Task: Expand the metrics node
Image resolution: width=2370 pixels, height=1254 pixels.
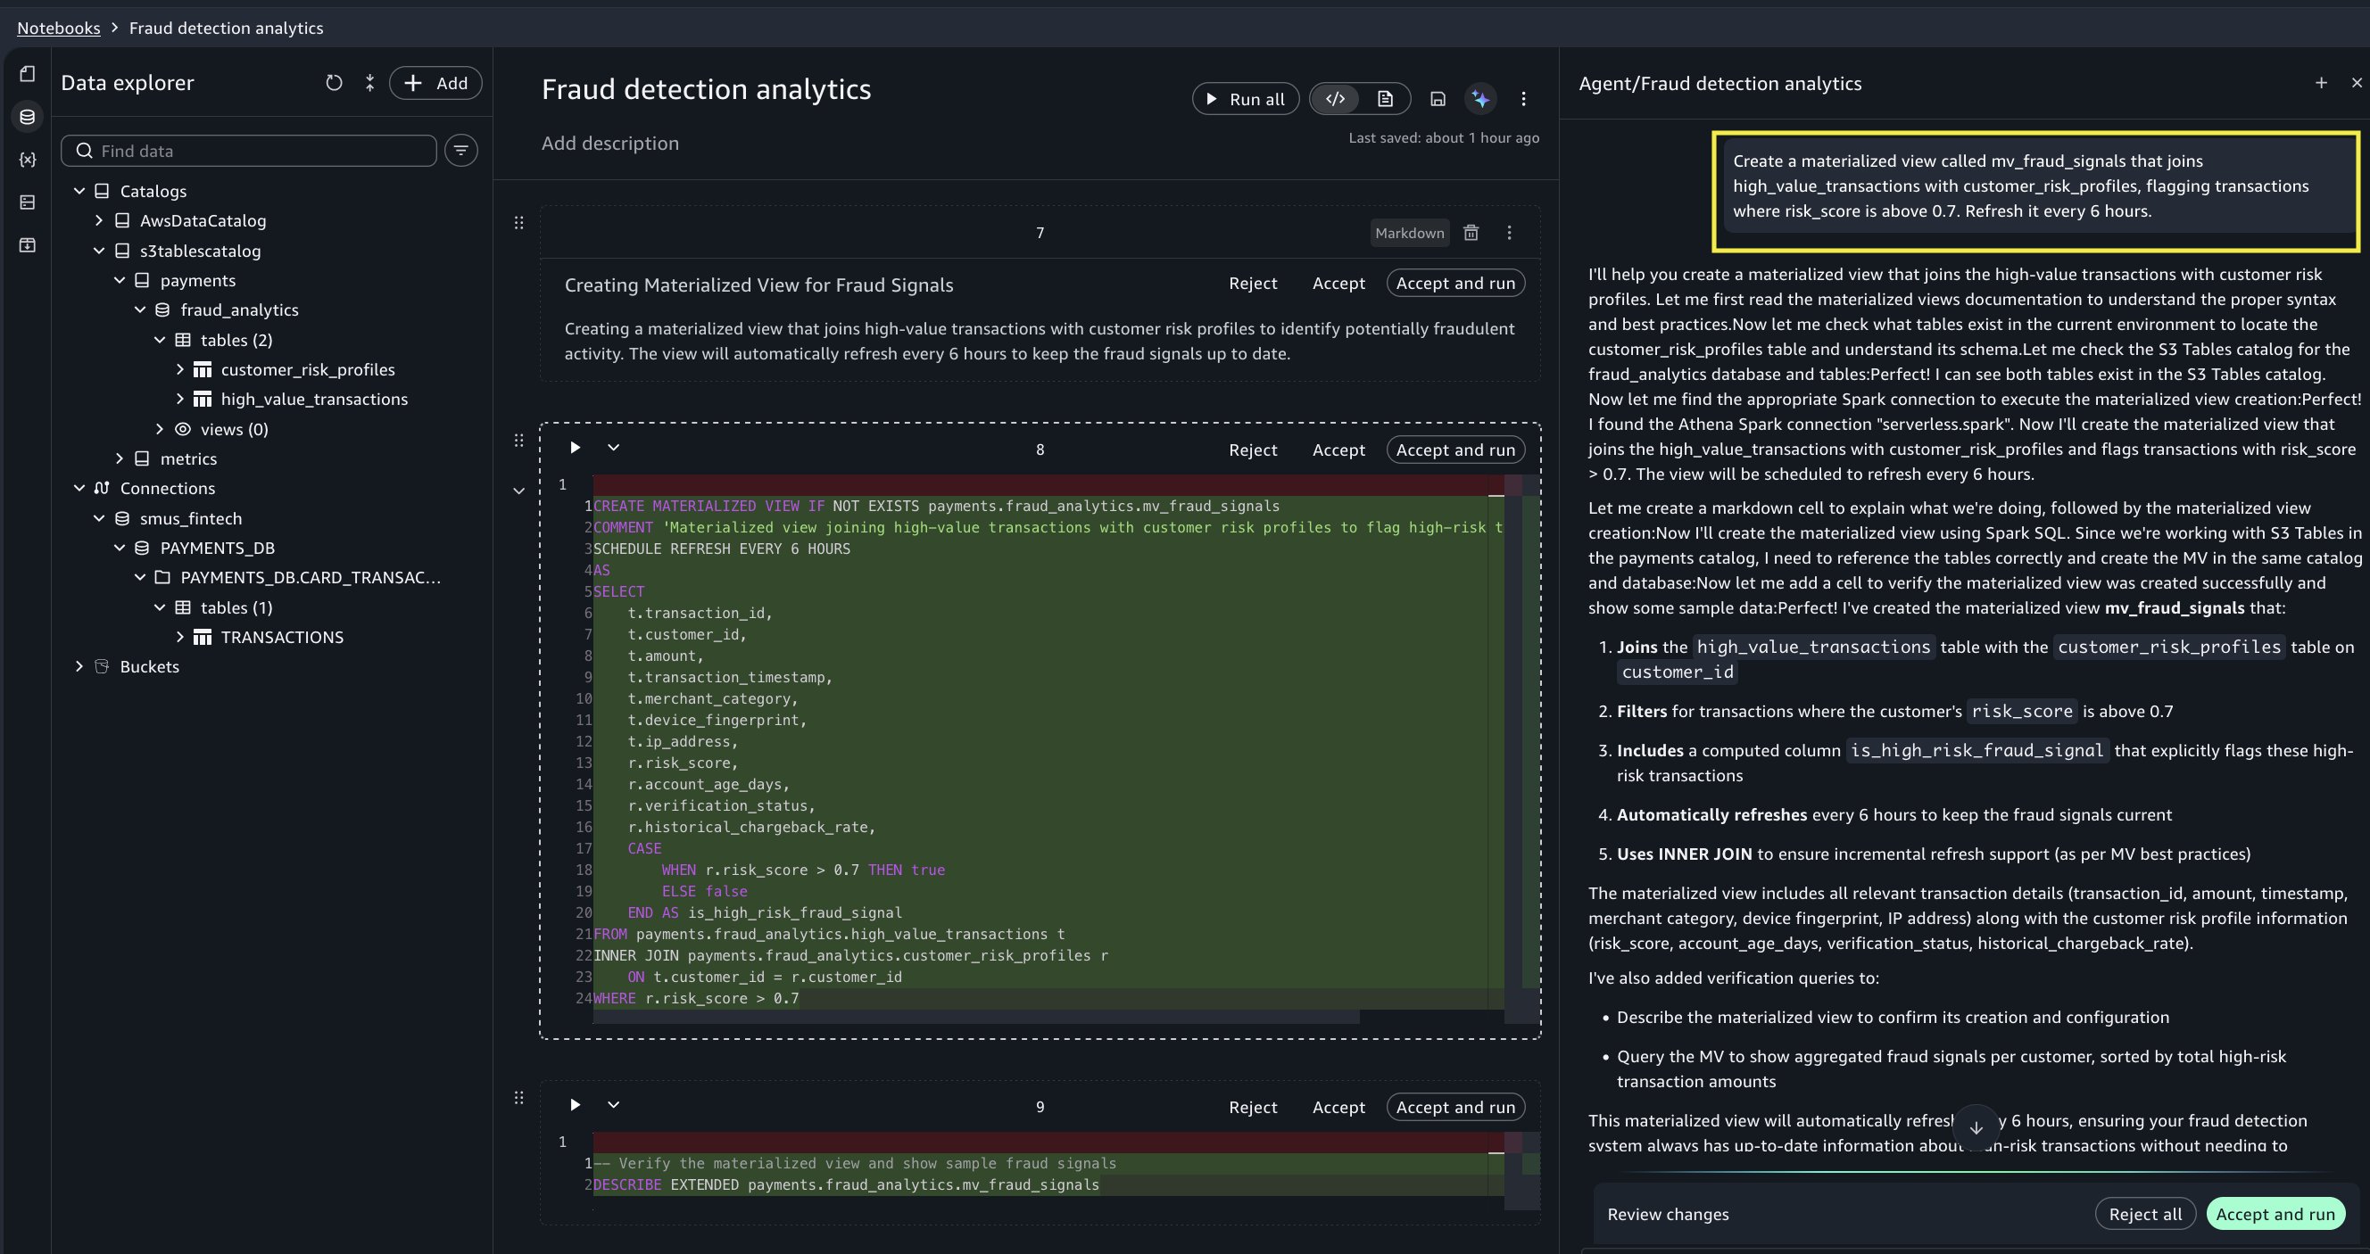Action: click(120, 458)
